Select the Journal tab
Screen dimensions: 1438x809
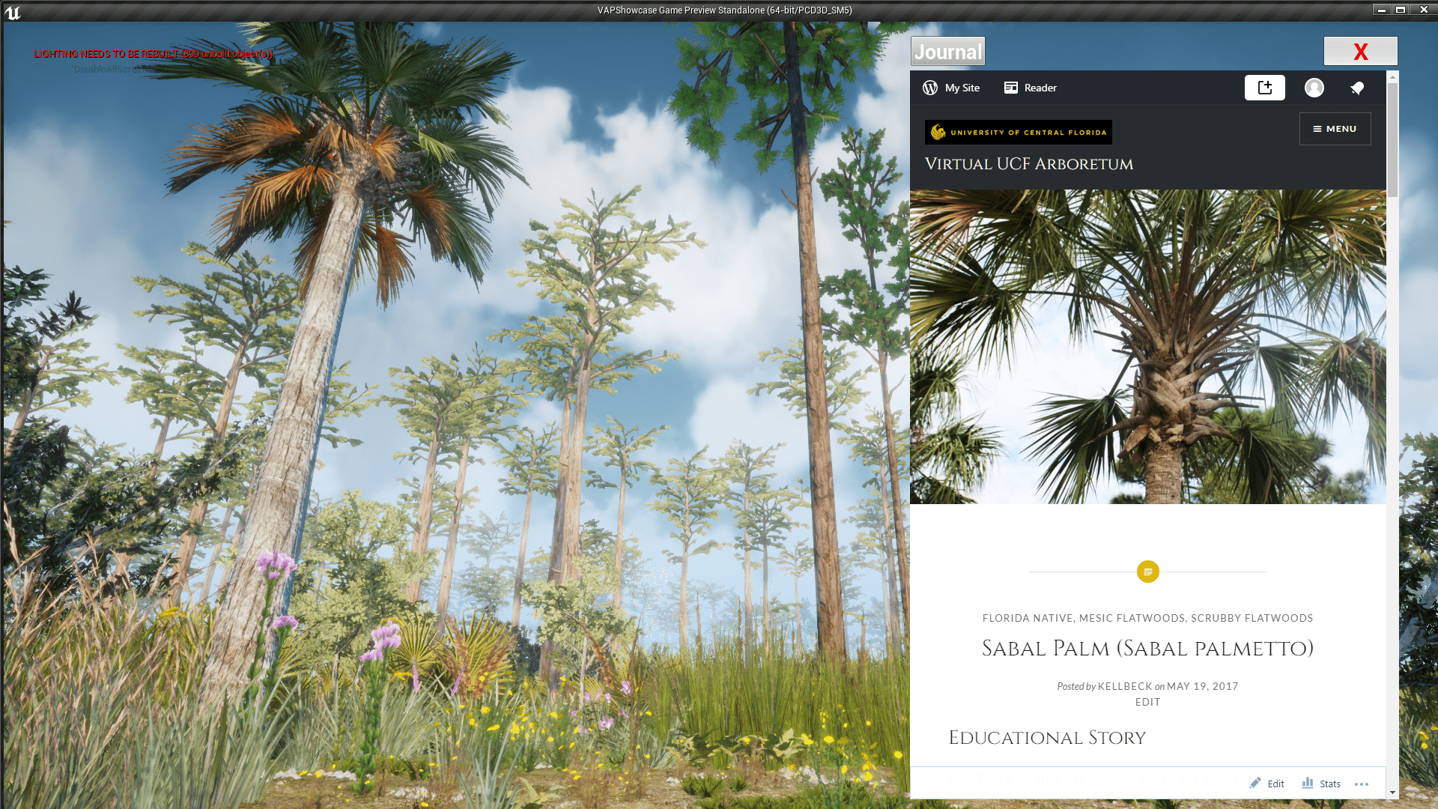coord(947,51)
